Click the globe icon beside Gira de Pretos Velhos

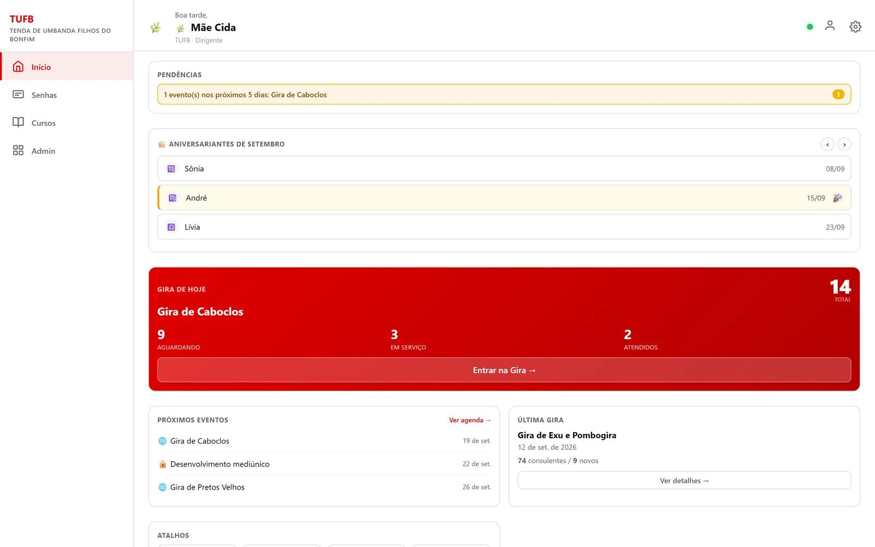[162, 487]
